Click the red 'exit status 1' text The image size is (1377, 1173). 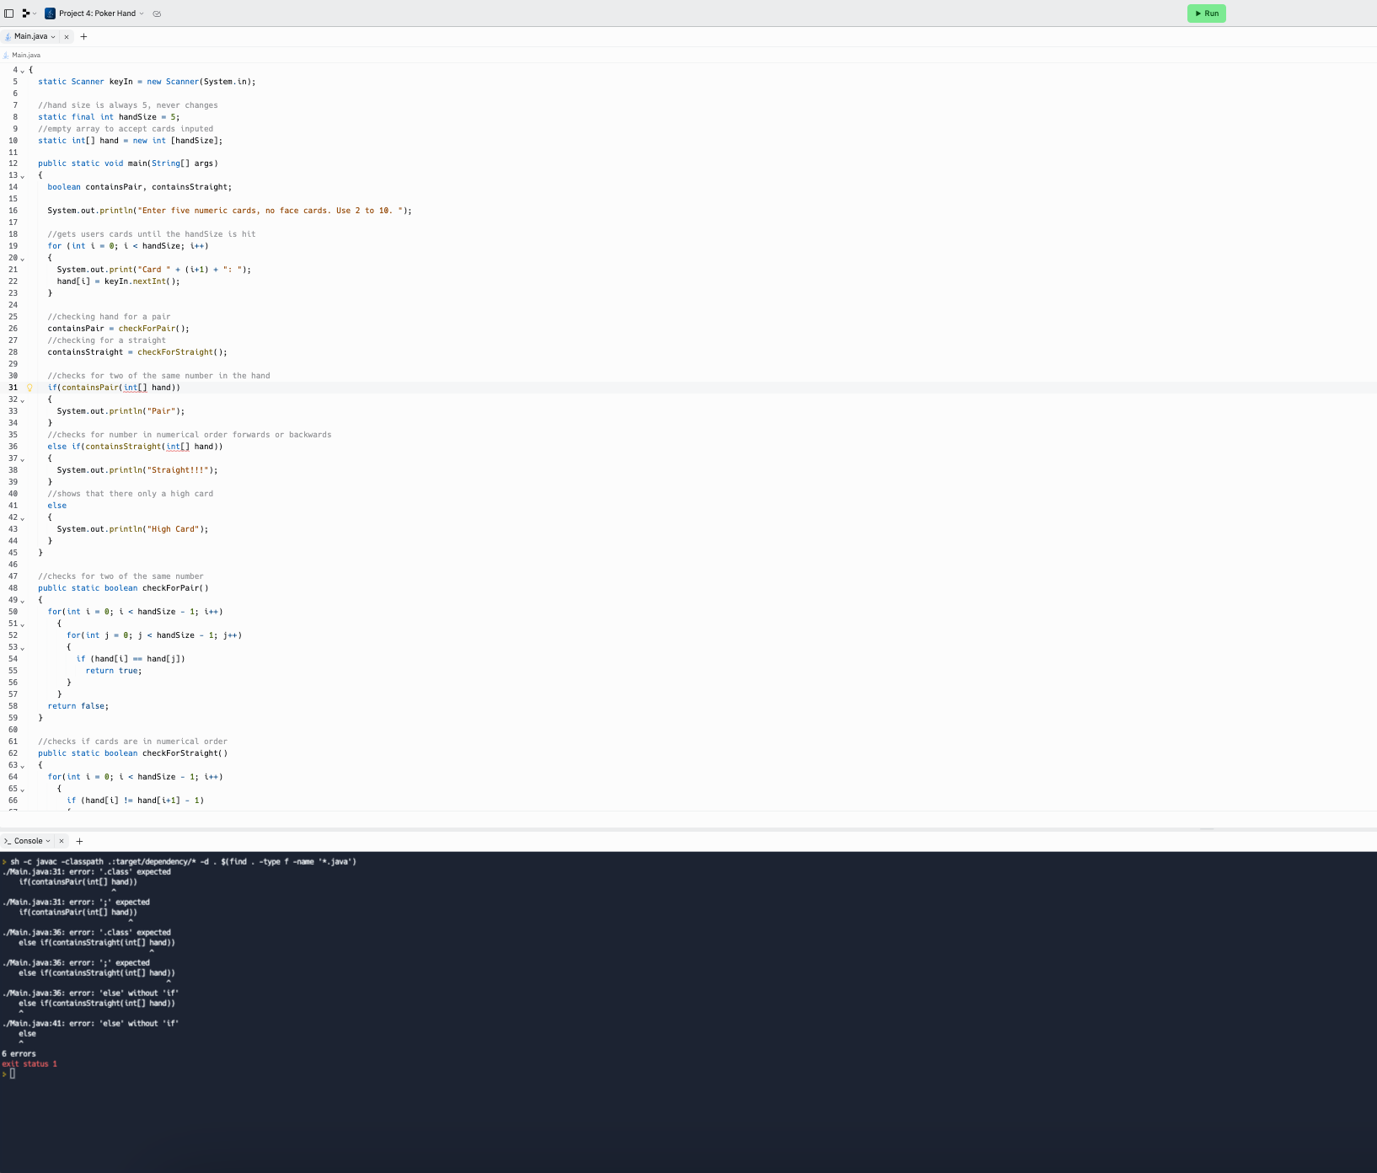point(29,1064)
